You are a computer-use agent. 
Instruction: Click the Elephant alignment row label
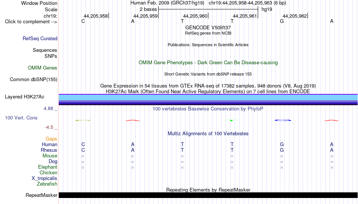(48, 167)
